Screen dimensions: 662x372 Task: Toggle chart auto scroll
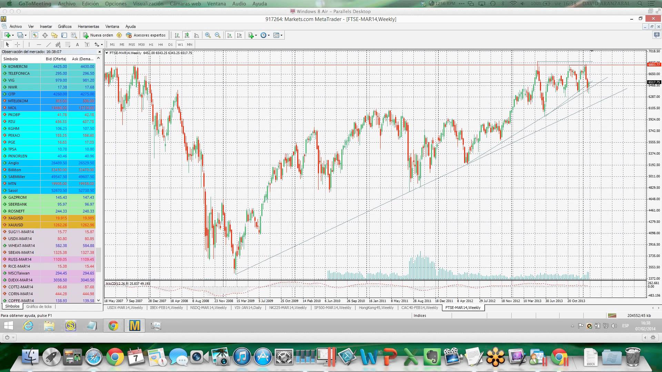230,35
